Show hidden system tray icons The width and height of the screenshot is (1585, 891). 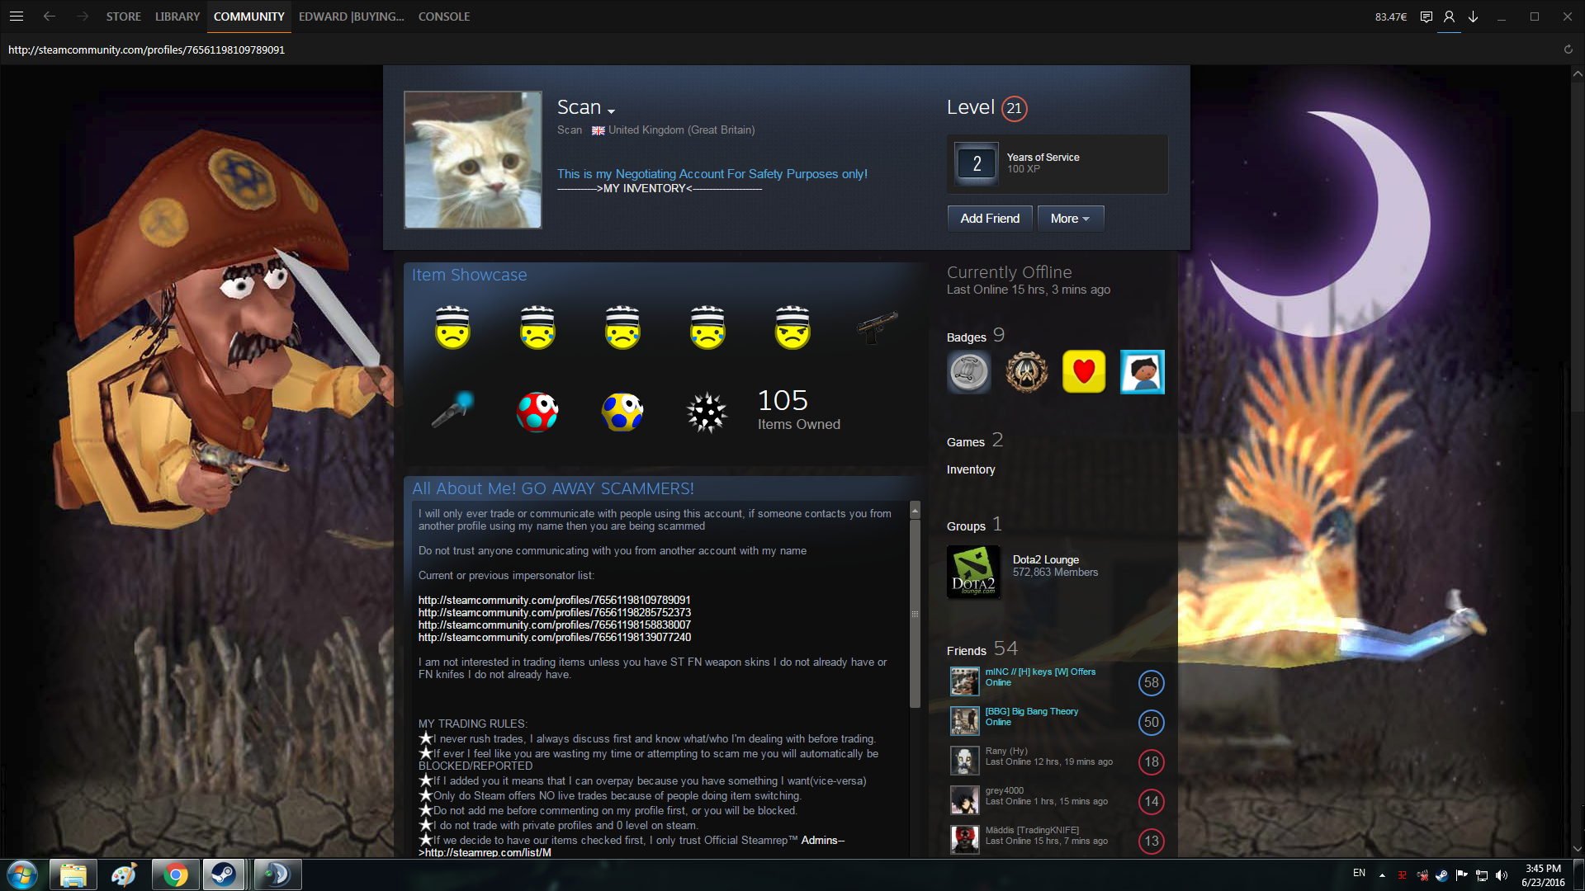pos(1382,874)
